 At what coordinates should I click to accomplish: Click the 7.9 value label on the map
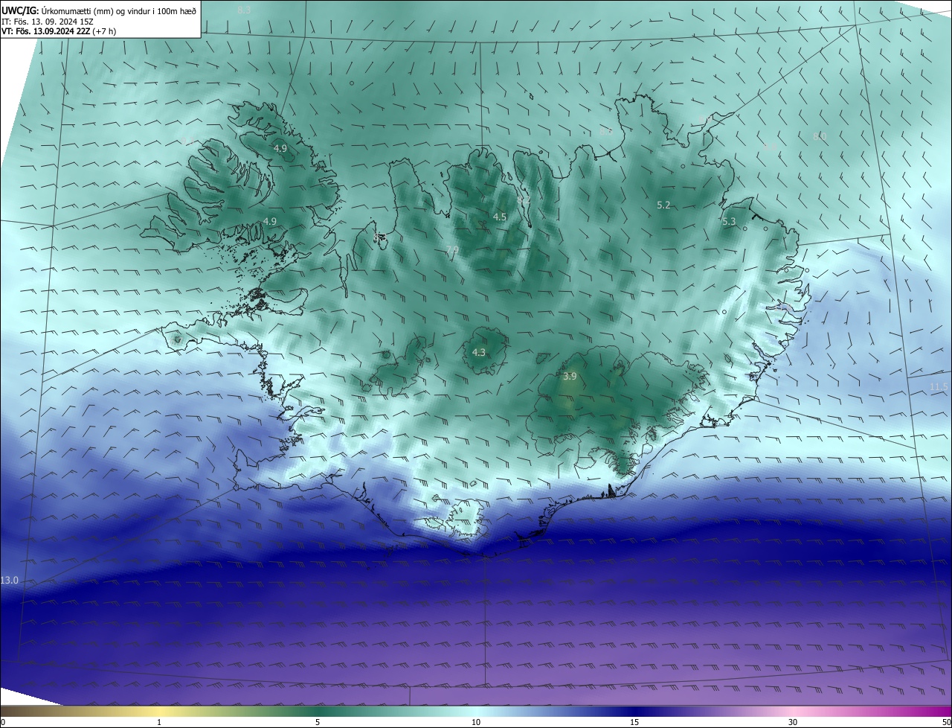tap(452, 250)
